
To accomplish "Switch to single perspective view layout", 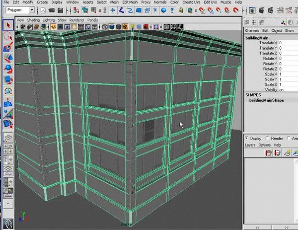I will pyautogui.click(x=7, y=138).
